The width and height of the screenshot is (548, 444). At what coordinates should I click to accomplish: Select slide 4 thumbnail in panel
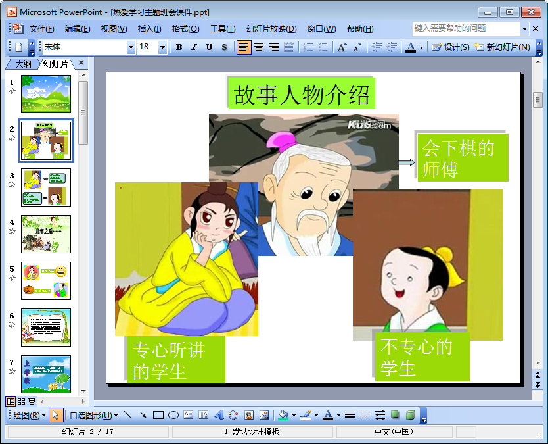[46, 234]
